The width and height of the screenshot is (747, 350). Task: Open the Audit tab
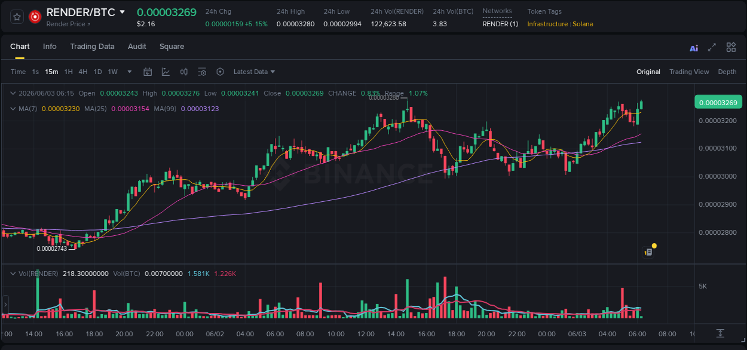(137, 47)
